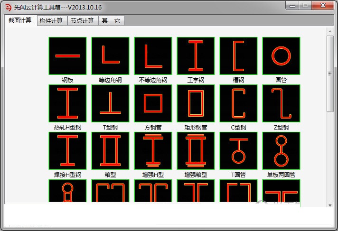Click the scrollbar down arrow
Screen dimensions: 338x231
330,205
